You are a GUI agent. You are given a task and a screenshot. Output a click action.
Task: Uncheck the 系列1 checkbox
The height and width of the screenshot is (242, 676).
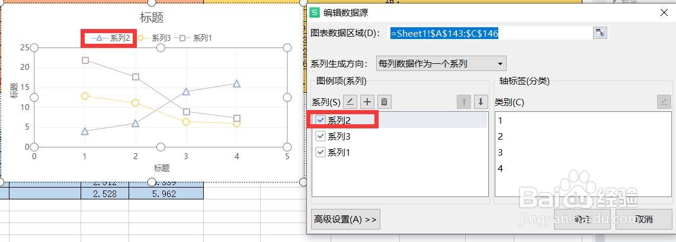point(321,152)
